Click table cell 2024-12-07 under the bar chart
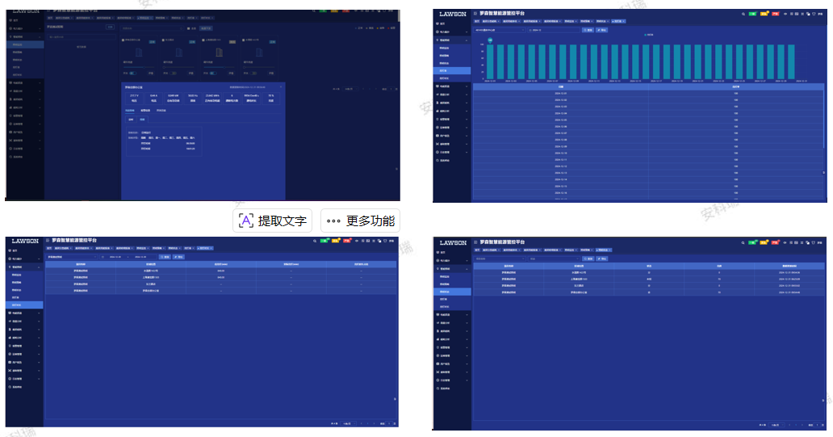The image size is (833, 437). (561, 133)
